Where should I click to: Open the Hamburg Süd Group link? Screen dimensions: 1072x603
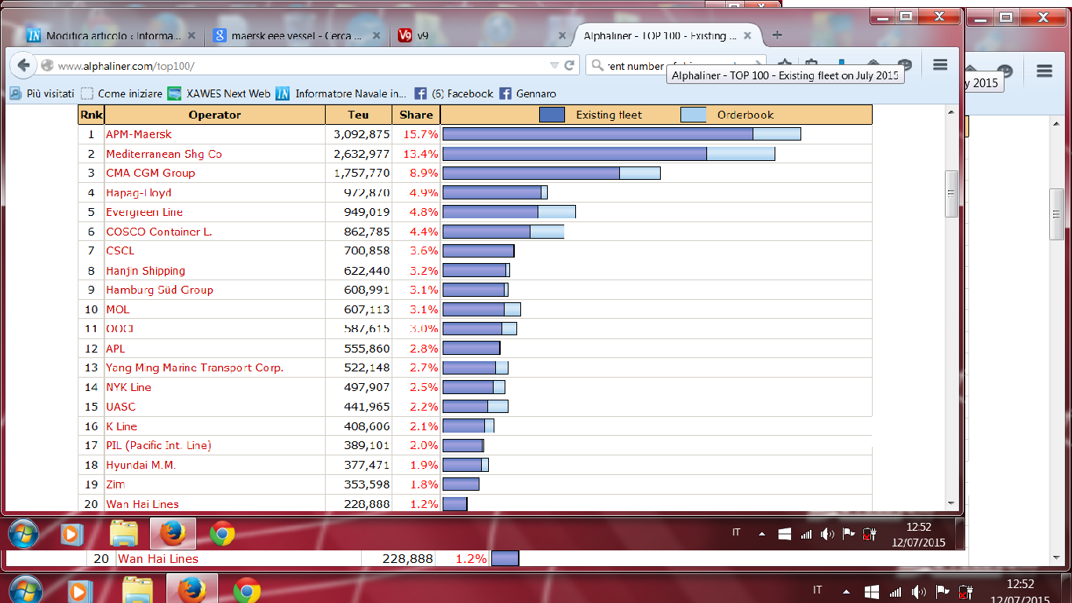pos(159,290)
